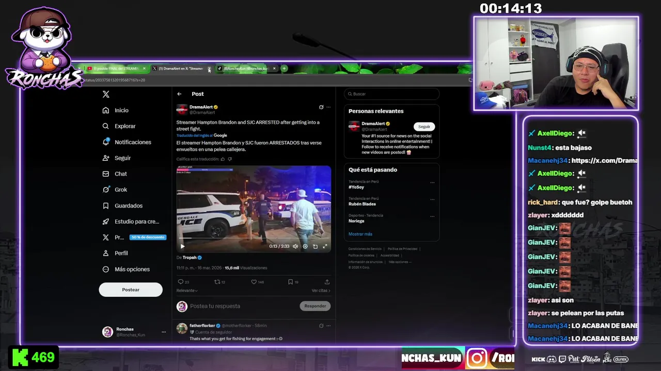
Task: Click the Grok icon on fatherflorker reply
Action: click(x=321, y=326)
